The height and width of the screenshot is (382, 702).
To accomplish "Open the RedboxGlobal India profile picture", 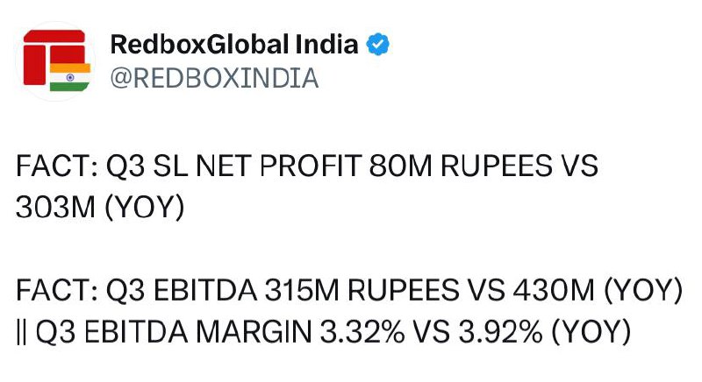I will pos(55,60).
